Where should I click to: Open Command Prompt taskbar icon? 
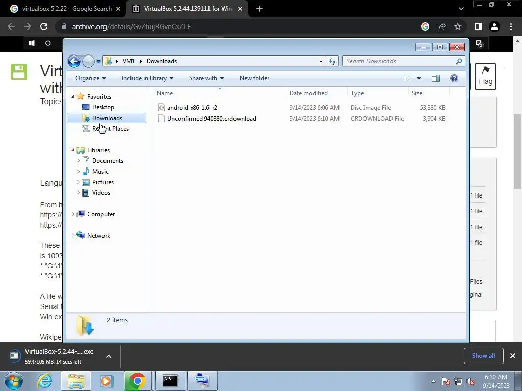click(x=170, y=381)
